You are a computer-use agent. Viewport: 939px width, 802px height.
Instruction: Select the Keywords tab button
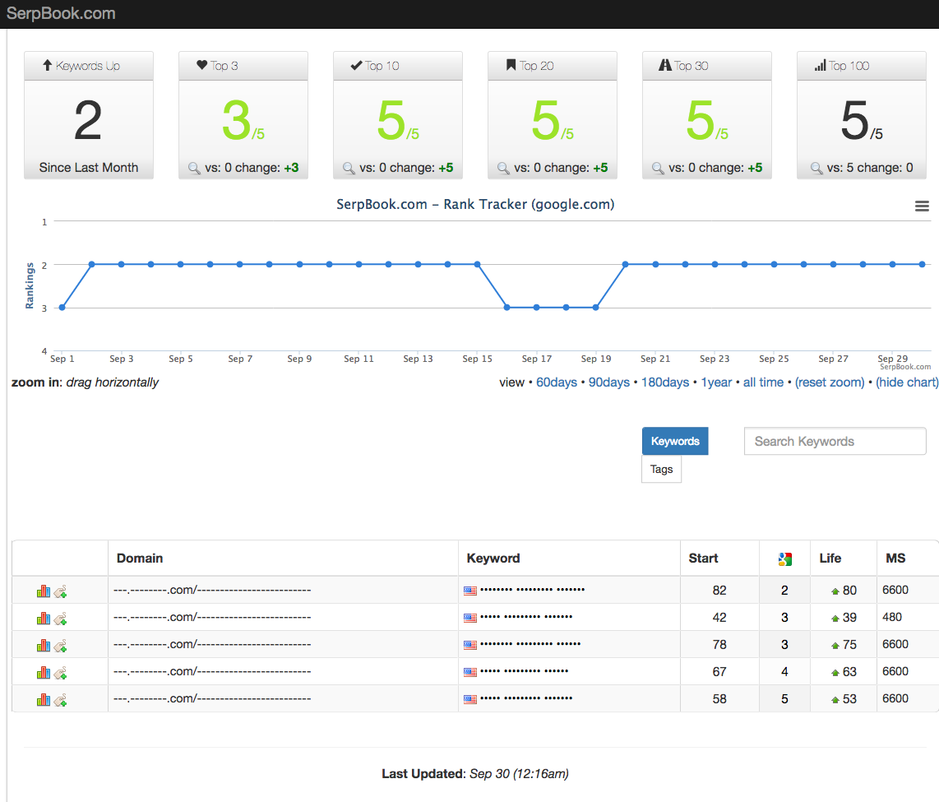(675, 441)
